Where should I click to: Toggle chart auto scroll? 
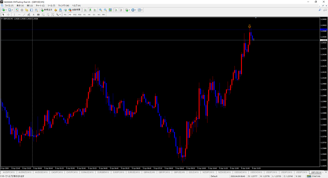[x=116, y=10]
